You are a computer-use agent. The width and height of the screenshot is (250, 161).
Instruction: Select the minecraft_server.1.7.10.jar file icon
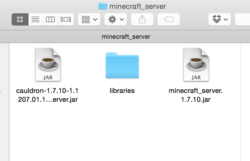[196, 65]
